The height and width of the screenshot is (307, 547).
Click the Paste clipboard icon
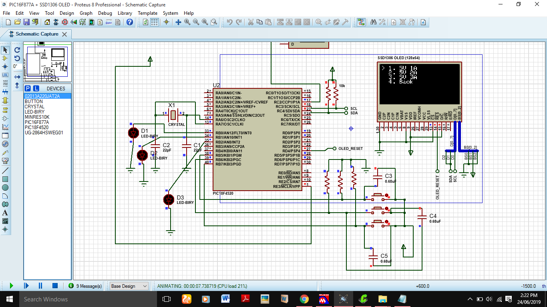(x=268, y=22)
